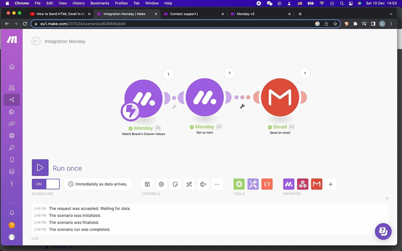Image resolution: width=402 pixels, height=251 pixels.
Task: Click the Gmail icon under Favorites
Action: 316,184
